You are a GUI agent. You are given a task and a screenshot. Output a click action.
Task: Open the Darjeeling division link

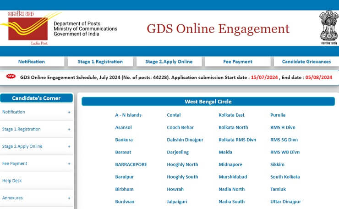[x=178, y=152]
